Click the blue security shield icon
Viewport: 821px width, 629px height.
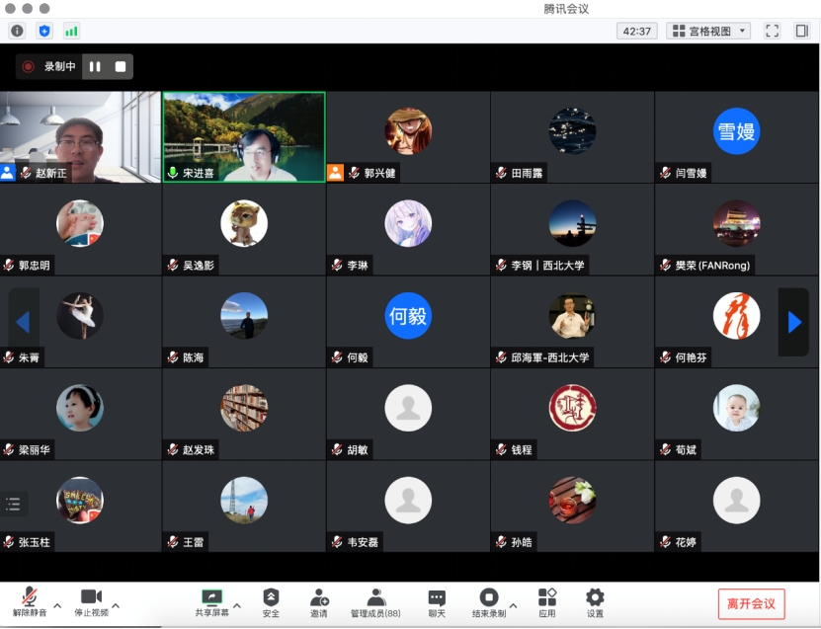44,31
